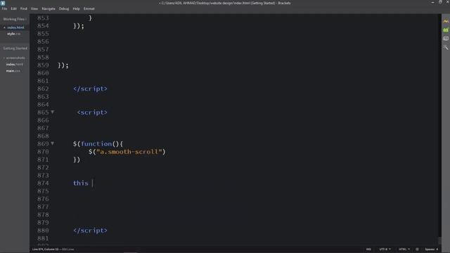Open the Emmet menu
Image resolution: width=450 pixels, height=253 pixels.
pyautogui.click(x=89, y=8)
